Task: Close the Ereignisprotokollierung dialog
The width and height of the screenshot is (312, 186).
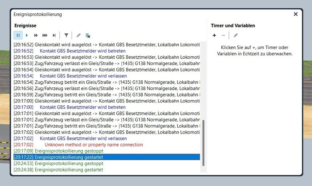Action: [x=296, y=14]
